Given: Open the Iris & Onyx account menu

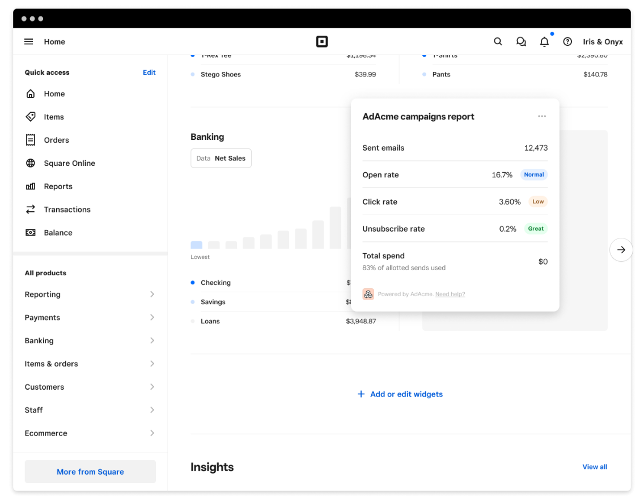Looking at the screenshot, I should 603,41.
